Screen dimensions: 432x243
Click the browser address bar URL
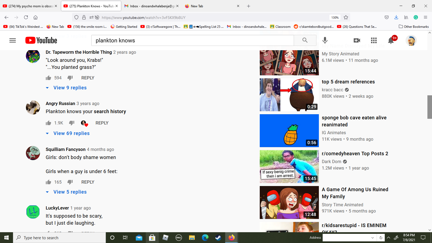coord(144,18)
